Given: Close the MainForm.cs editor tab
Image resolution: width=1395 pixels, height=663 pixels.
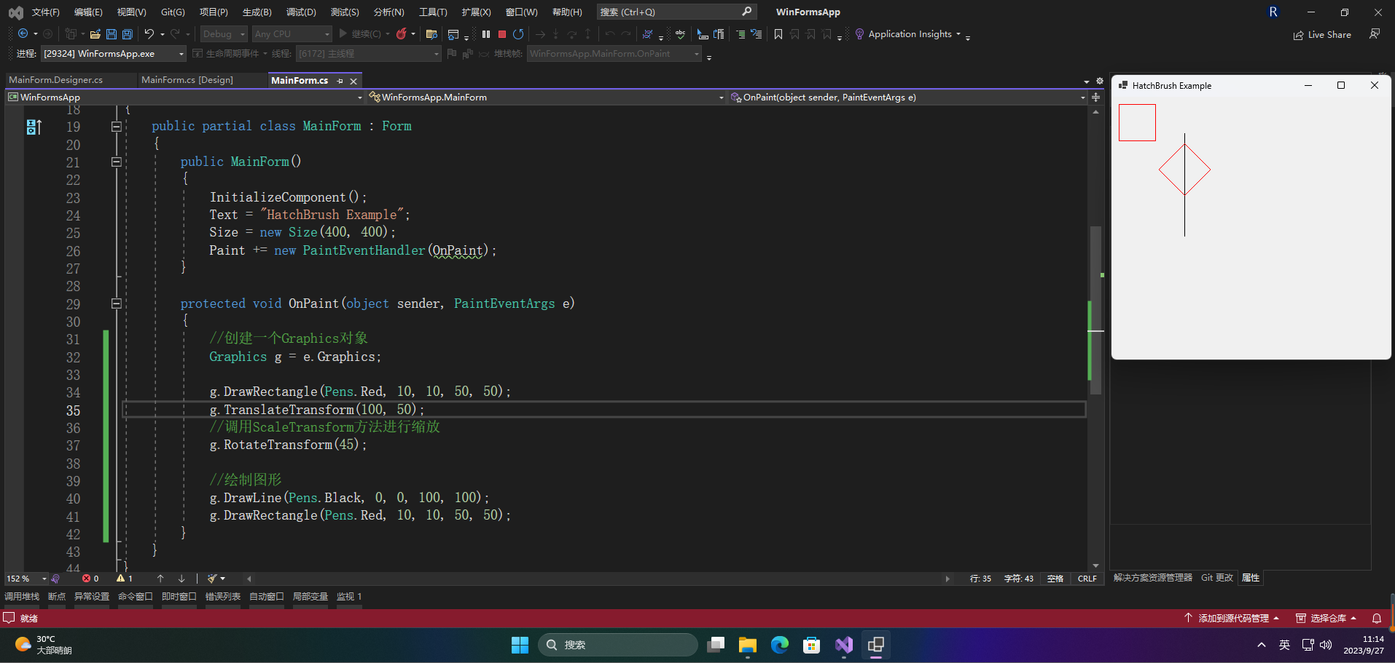Looking at the screenshot, I should 353,81.
